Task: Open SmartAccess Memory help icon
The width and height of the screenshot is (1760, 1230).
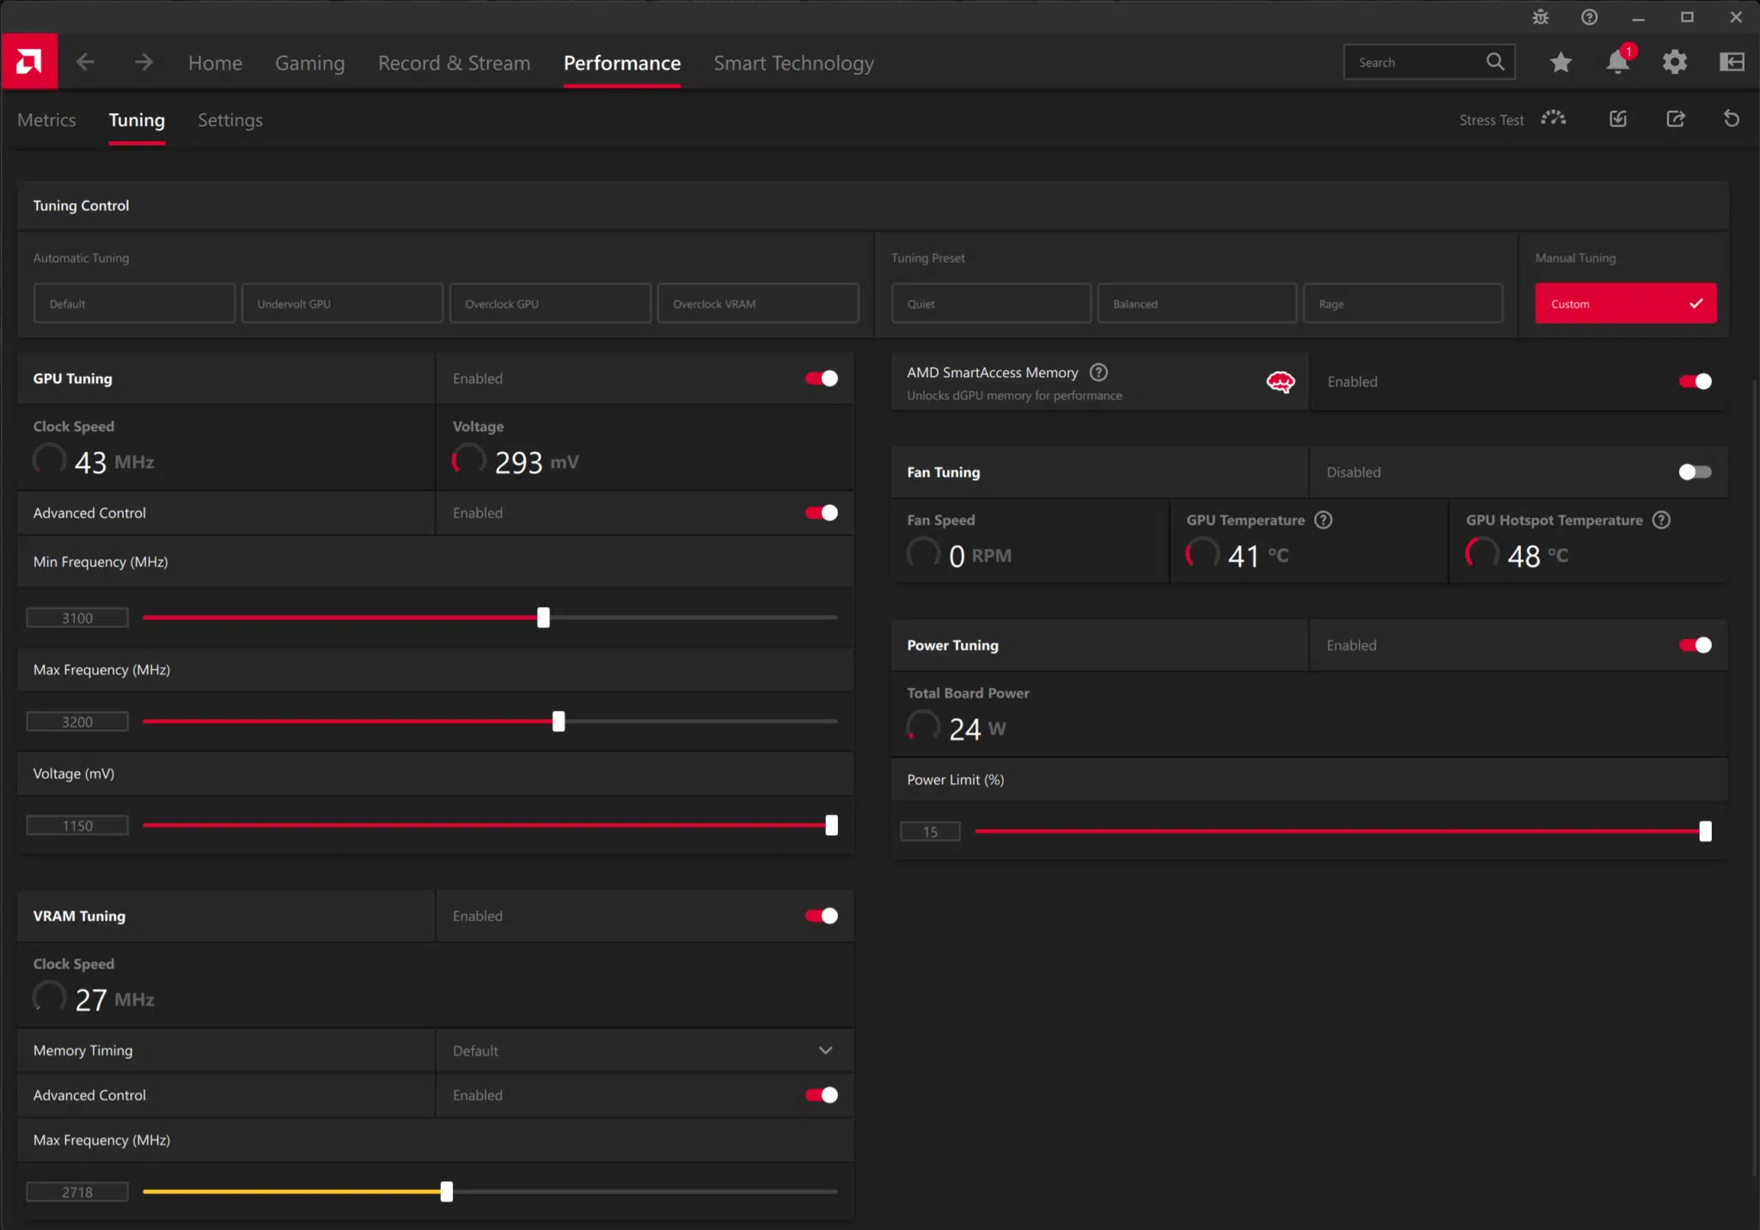Action: click(x=1098, y=372)
